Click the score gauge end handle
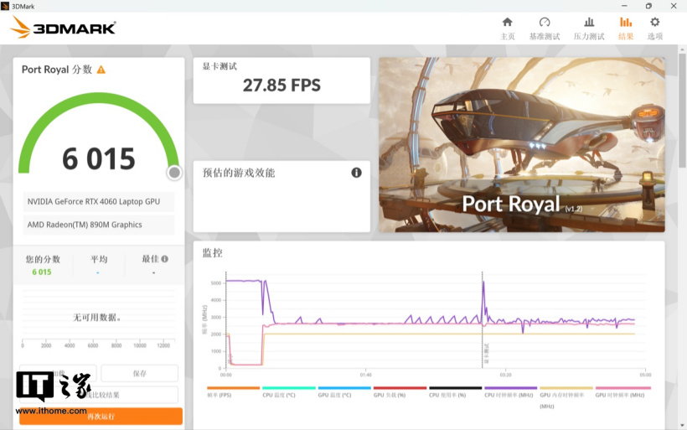The height and width of the screenshot is (430, 687). coord(174,173)
